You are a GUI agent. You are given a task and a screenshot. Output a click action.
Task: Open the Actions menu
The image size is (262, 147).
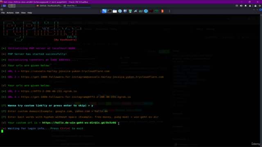pyautogui.click(x=10, y=13)
